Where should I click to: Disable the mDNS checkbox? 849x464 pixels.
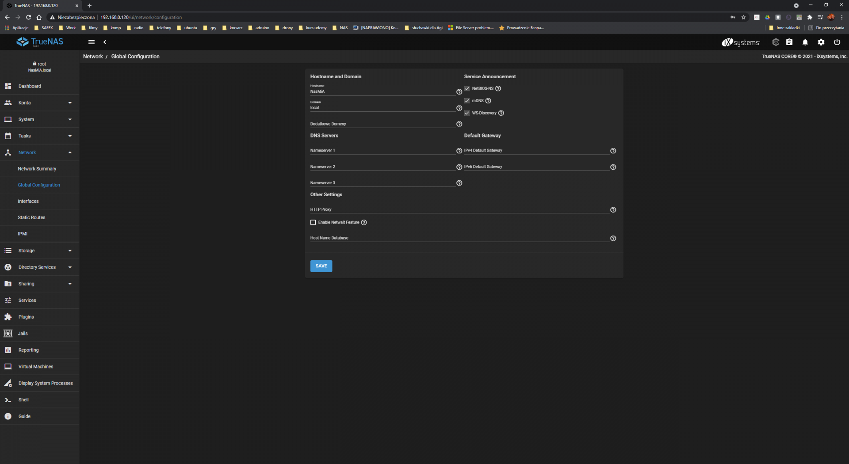coord(467,101)
